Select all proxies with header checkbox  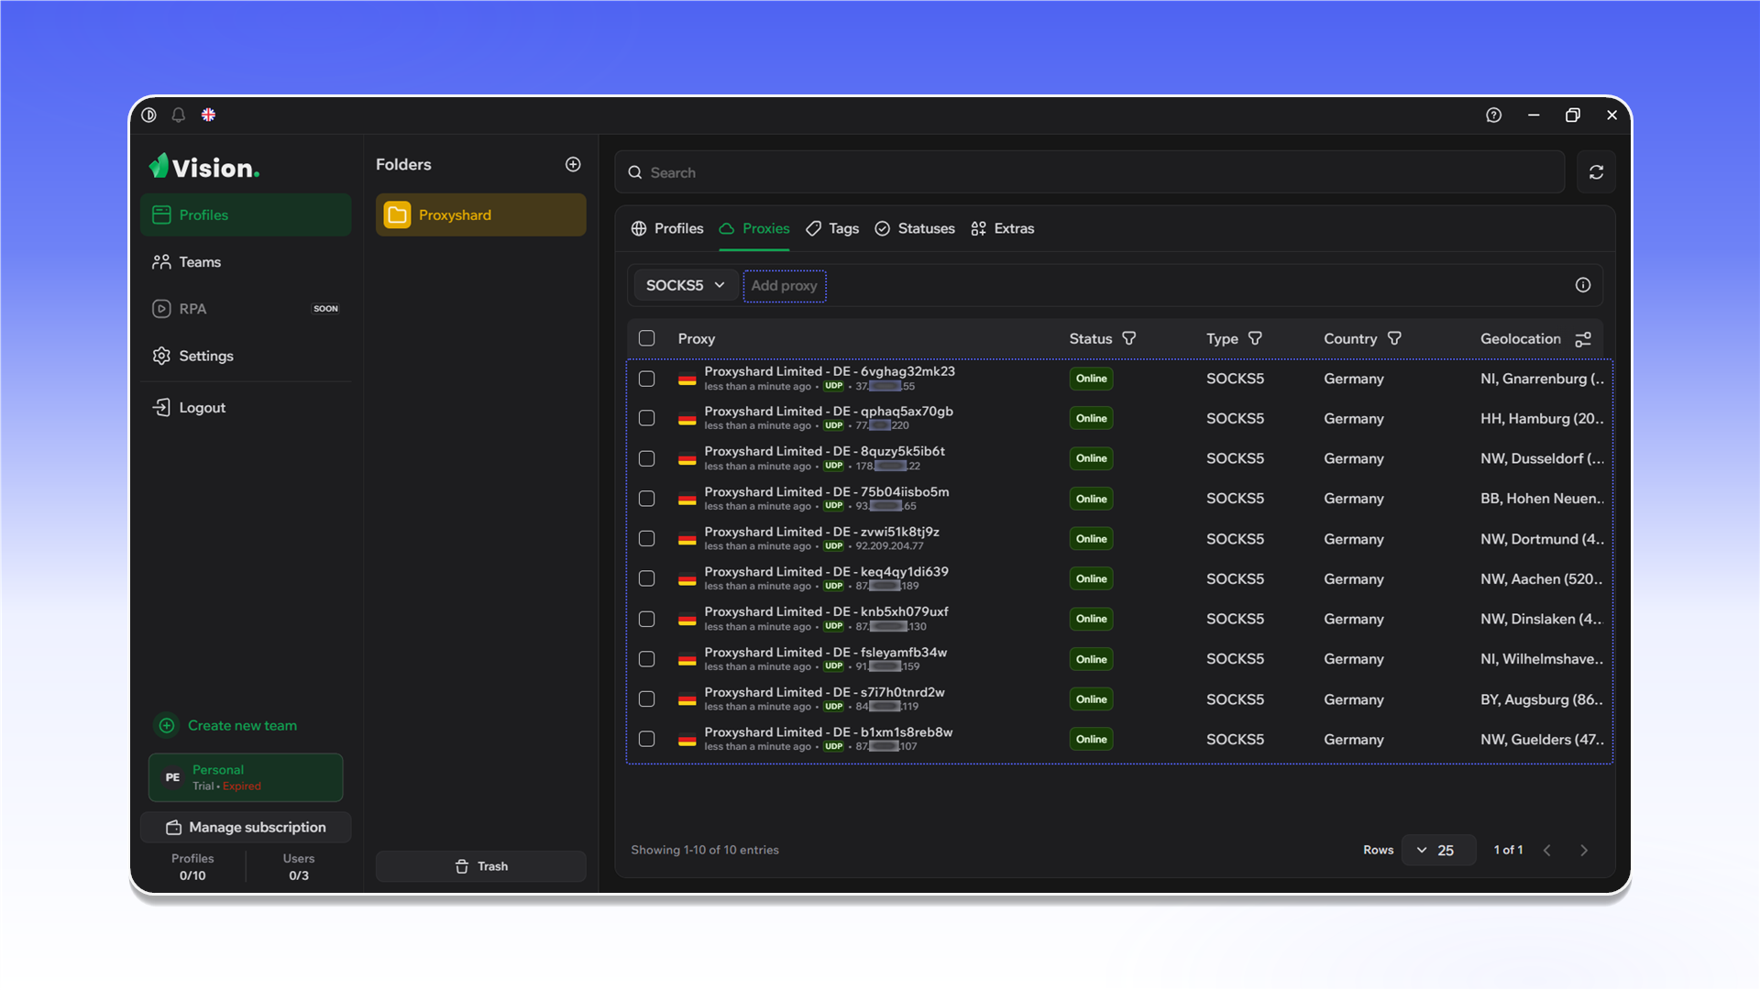646,338
